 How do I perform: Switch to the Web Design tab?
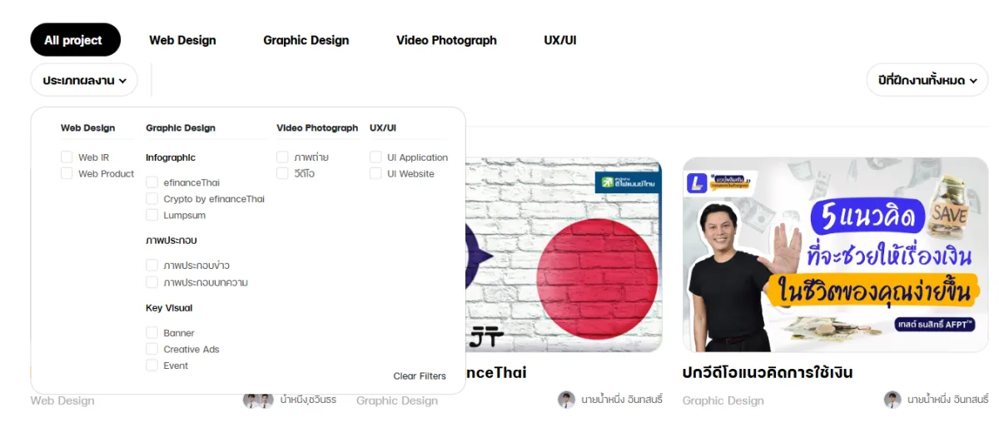coord(182,40)
